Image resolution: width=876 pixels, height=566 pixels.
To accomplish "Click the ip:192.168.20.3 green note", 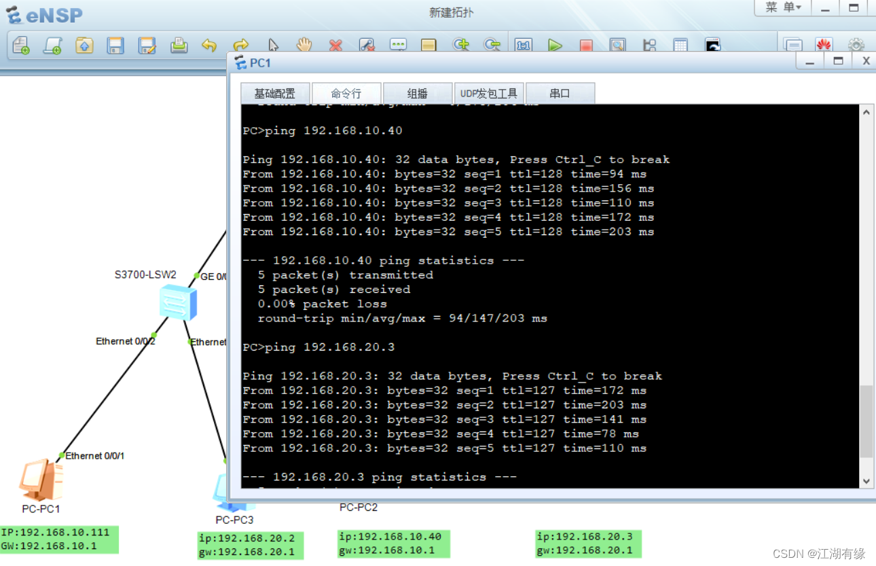I will (x=588, y=544).
